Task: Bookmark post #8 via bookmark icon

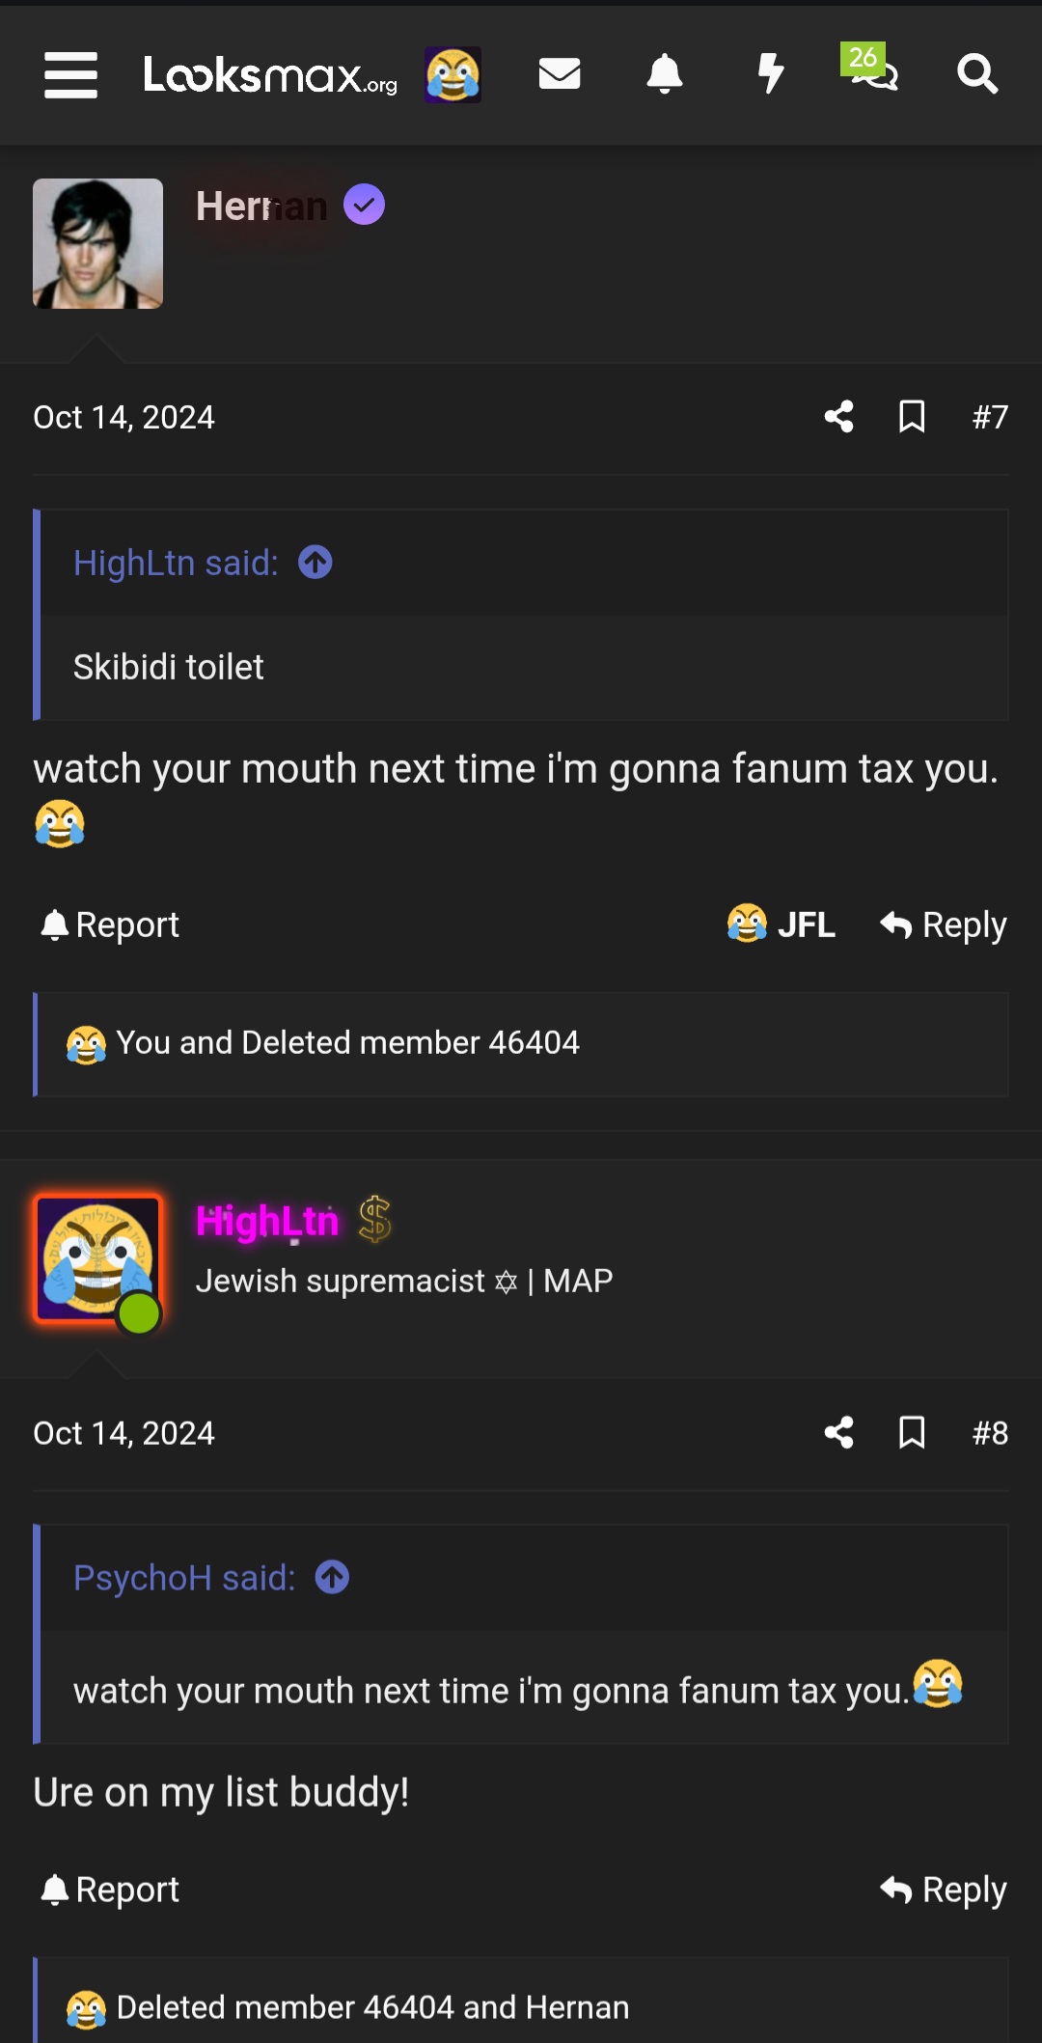Action: pyautogui.click(x=911, y=1433)
